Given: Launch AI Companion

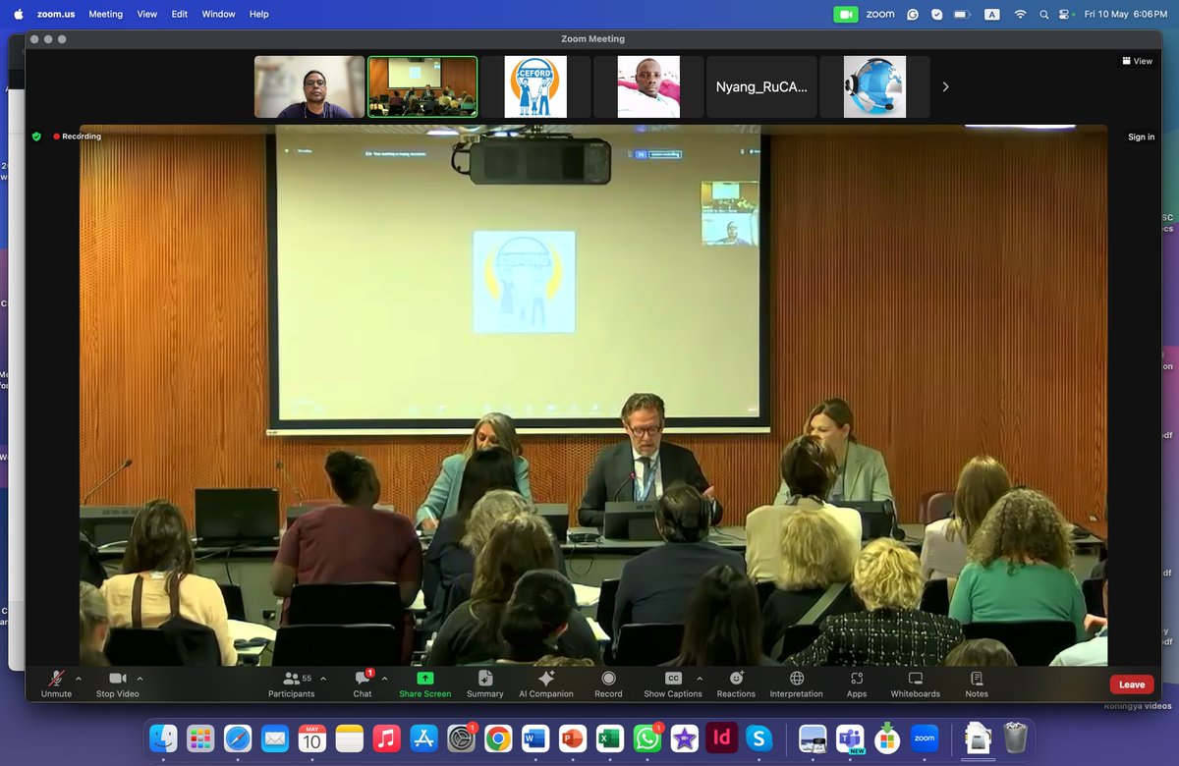Looking at the screenshot, I should (x=546, y=684).
